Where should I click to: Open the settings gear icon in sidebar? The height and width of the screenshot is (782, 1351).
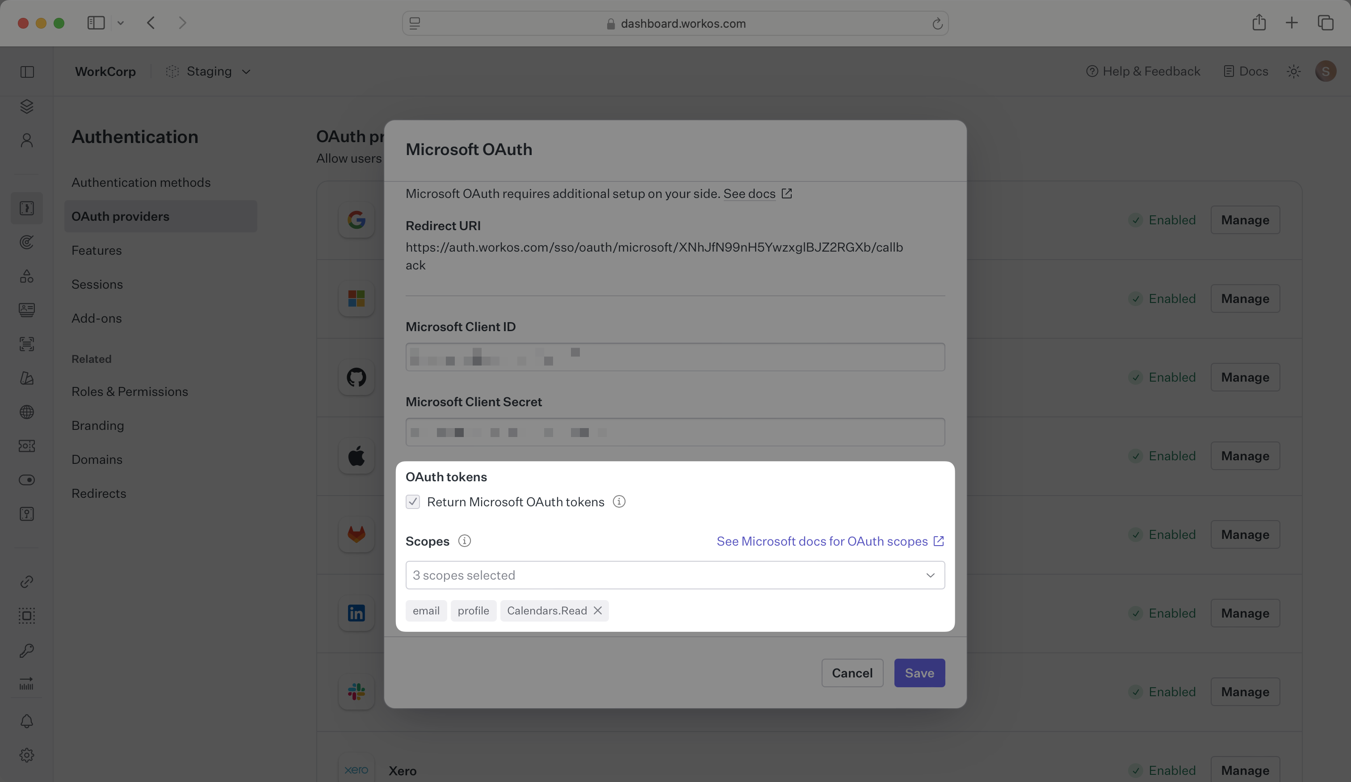pyautogui.click(x=27, y=755)
